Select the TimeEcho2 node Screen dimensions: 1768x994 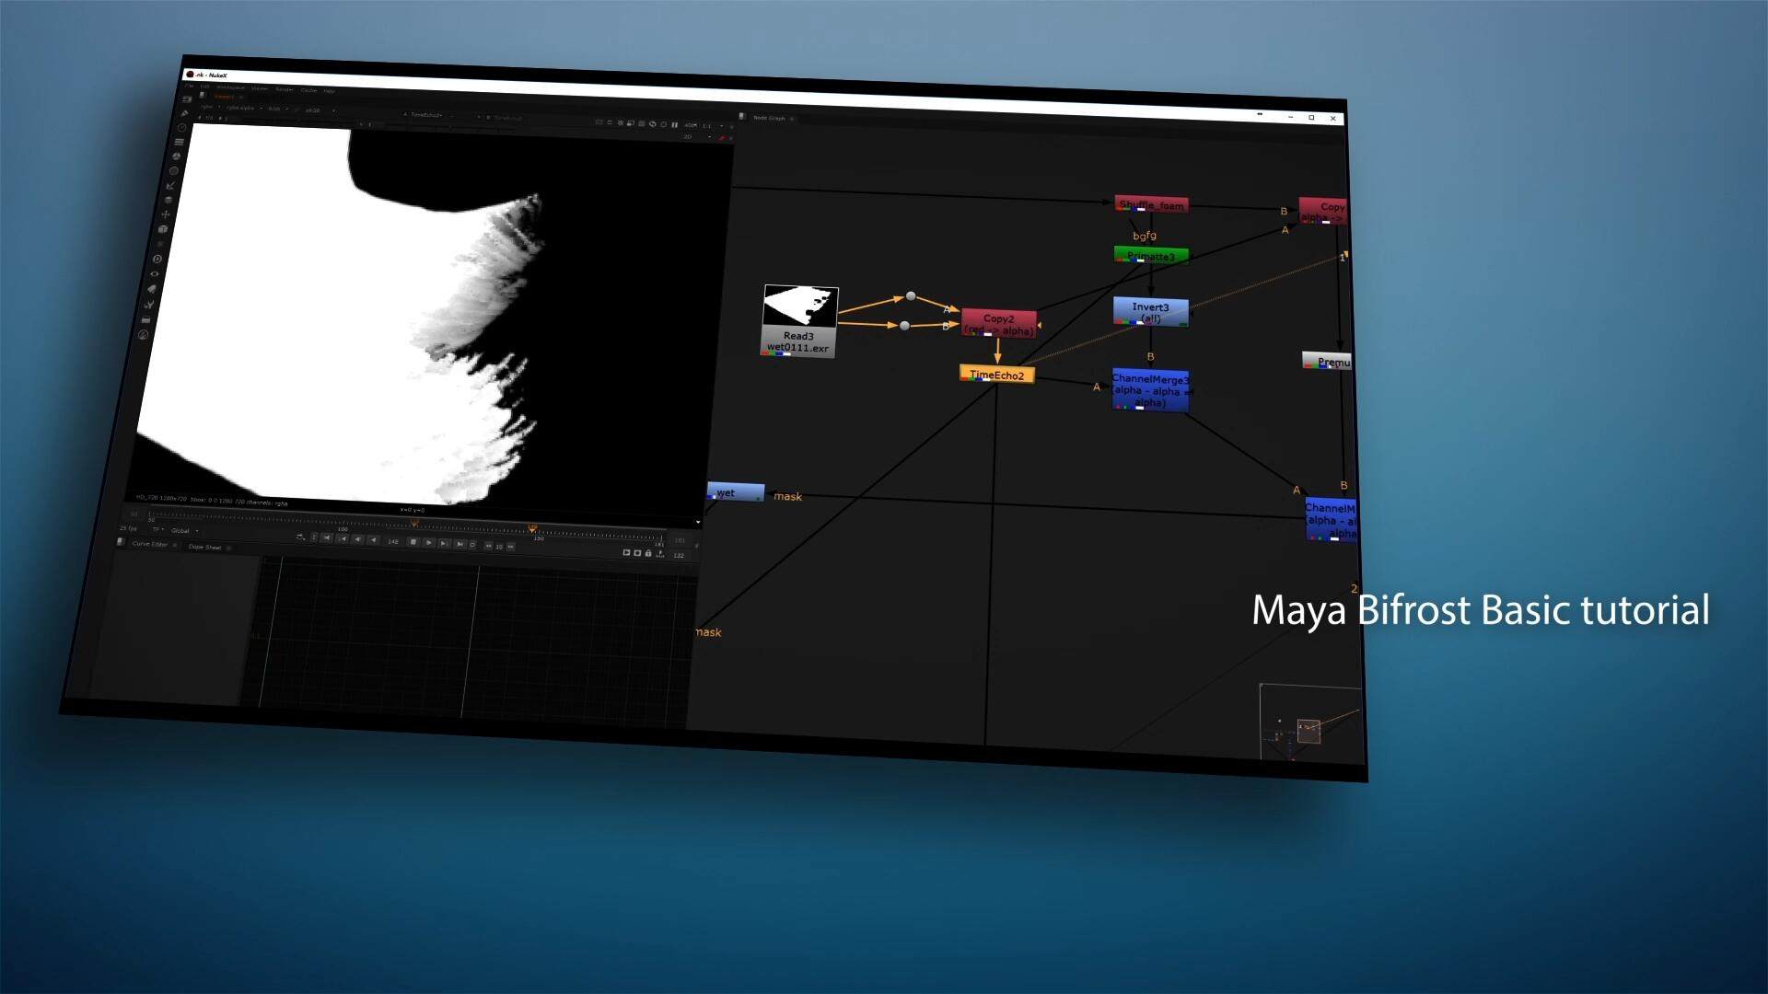pos(996,375)
